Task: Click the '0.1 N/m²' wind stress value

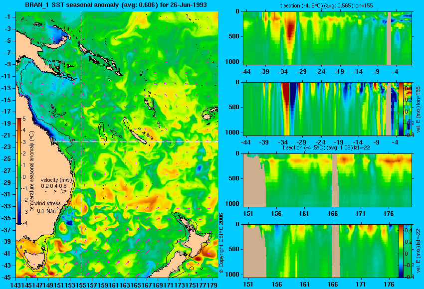Action: (47, 210)
